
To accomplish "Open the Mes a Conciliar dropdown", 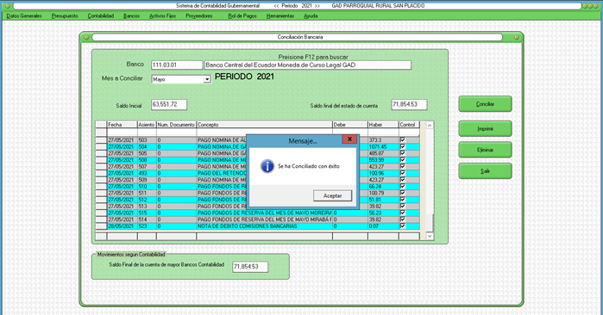I will (x=207, y=79).
